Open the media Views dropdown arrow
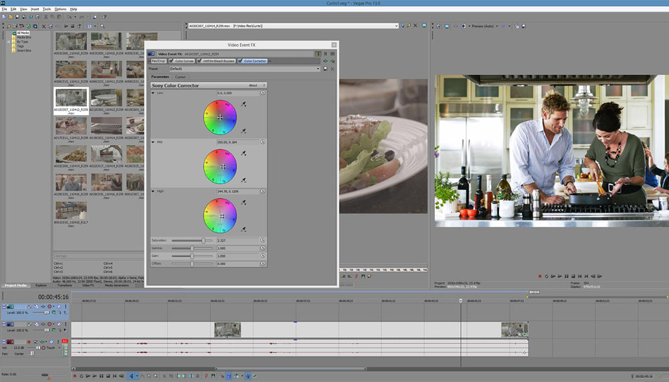This screenshot has width=669, height=382. 95,26
